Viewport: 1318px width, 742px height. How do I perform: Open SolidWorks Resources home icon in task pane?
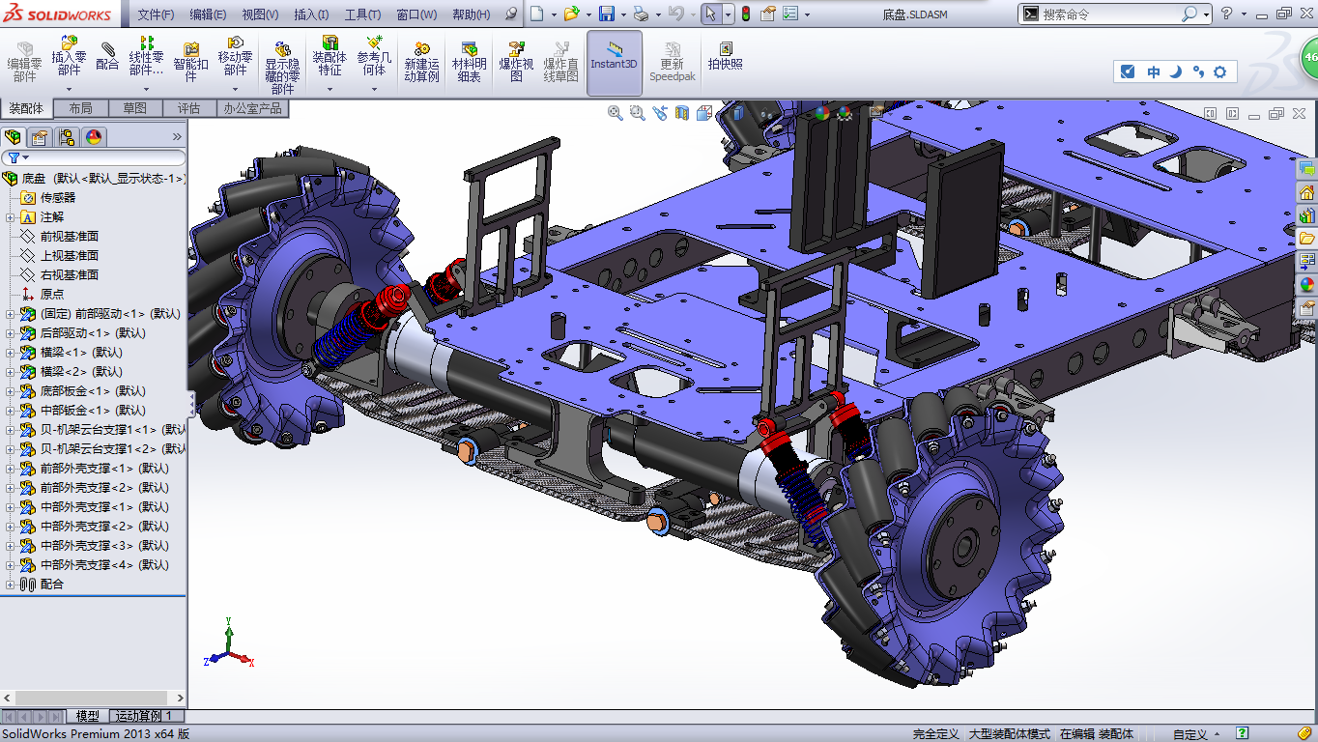(1307, 192)
